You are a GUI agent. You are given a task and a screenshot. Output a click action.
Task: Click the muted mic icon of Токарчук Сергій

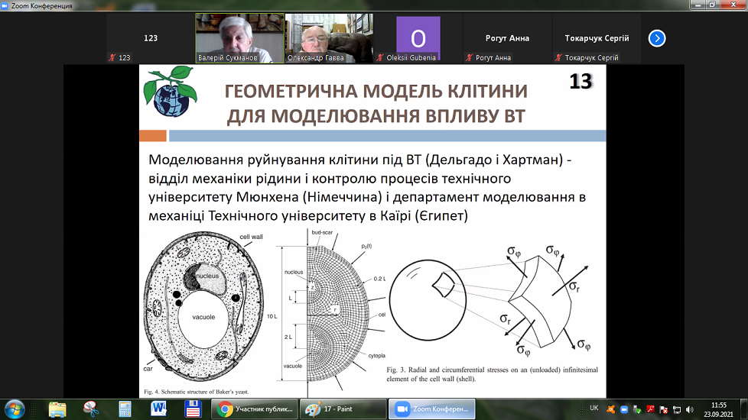click(558, 57)
